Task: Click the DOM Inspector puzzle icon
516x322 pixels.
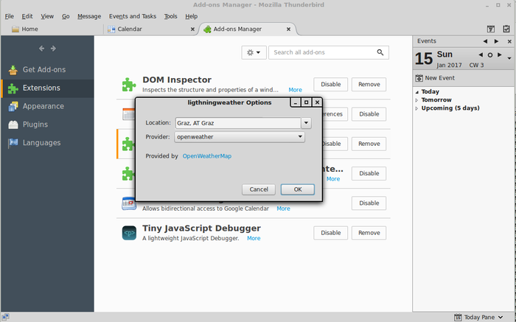Action: (x=129, y=85)
